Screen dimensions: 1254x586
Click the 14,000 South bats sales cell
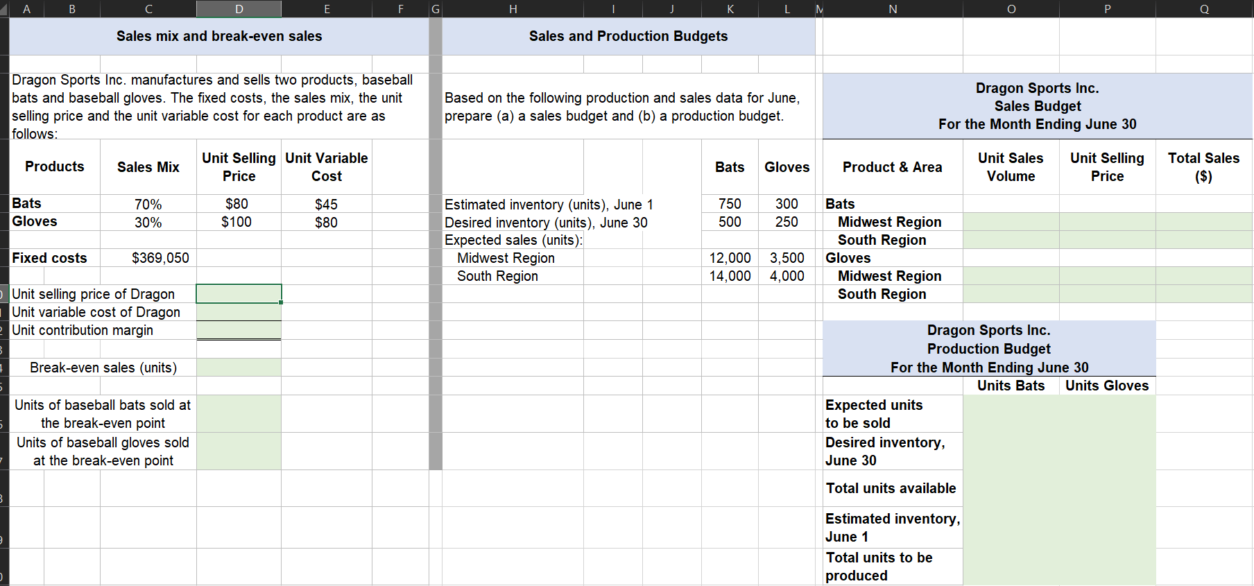click(x=730, y=276)
